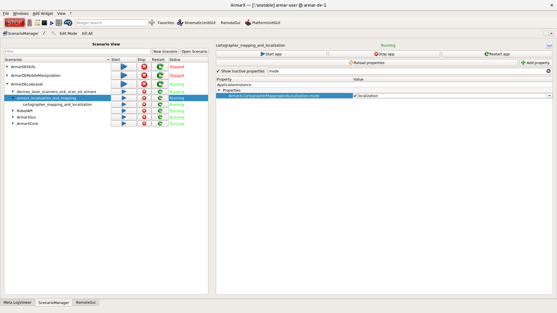Restart the ArmarDEMobileManipulation scenario
The height and width of the screenshot is (313, 557).
pos(160,75)
